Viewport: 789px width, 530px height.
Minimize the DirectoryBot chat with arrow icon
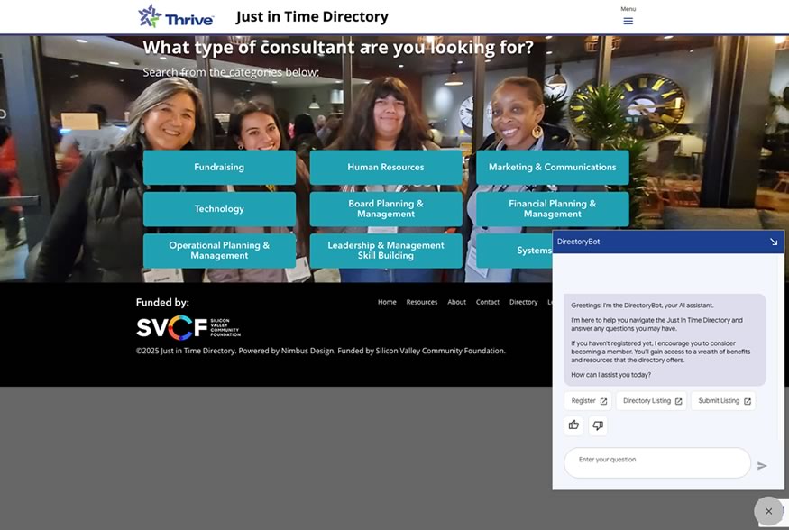click(x=774, y=242)
